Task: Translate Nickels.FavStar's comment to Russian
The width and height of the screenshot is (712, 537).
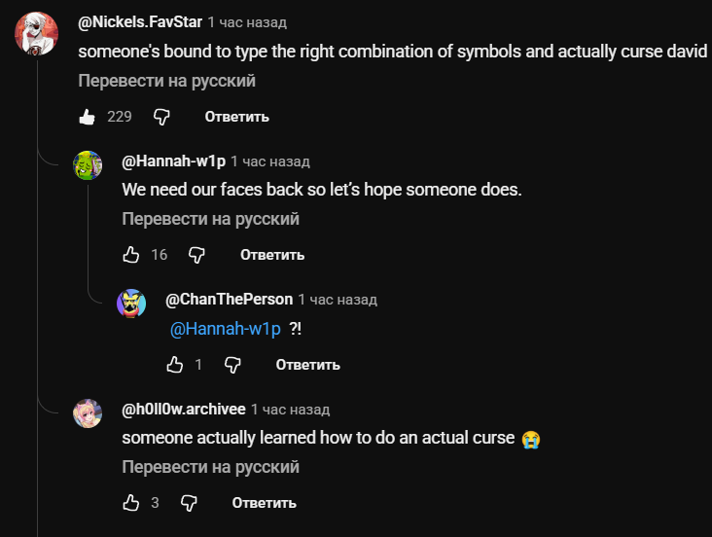Action: 166,81
